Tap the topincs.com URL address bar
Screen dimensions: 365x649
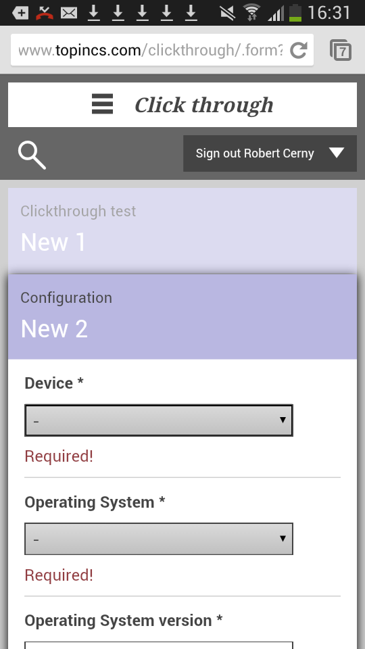[x=151, y=50]
